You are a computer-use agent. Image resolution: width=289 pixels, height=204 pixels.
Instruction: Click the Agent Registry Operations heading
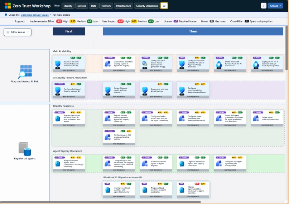(x=68, y=151)
